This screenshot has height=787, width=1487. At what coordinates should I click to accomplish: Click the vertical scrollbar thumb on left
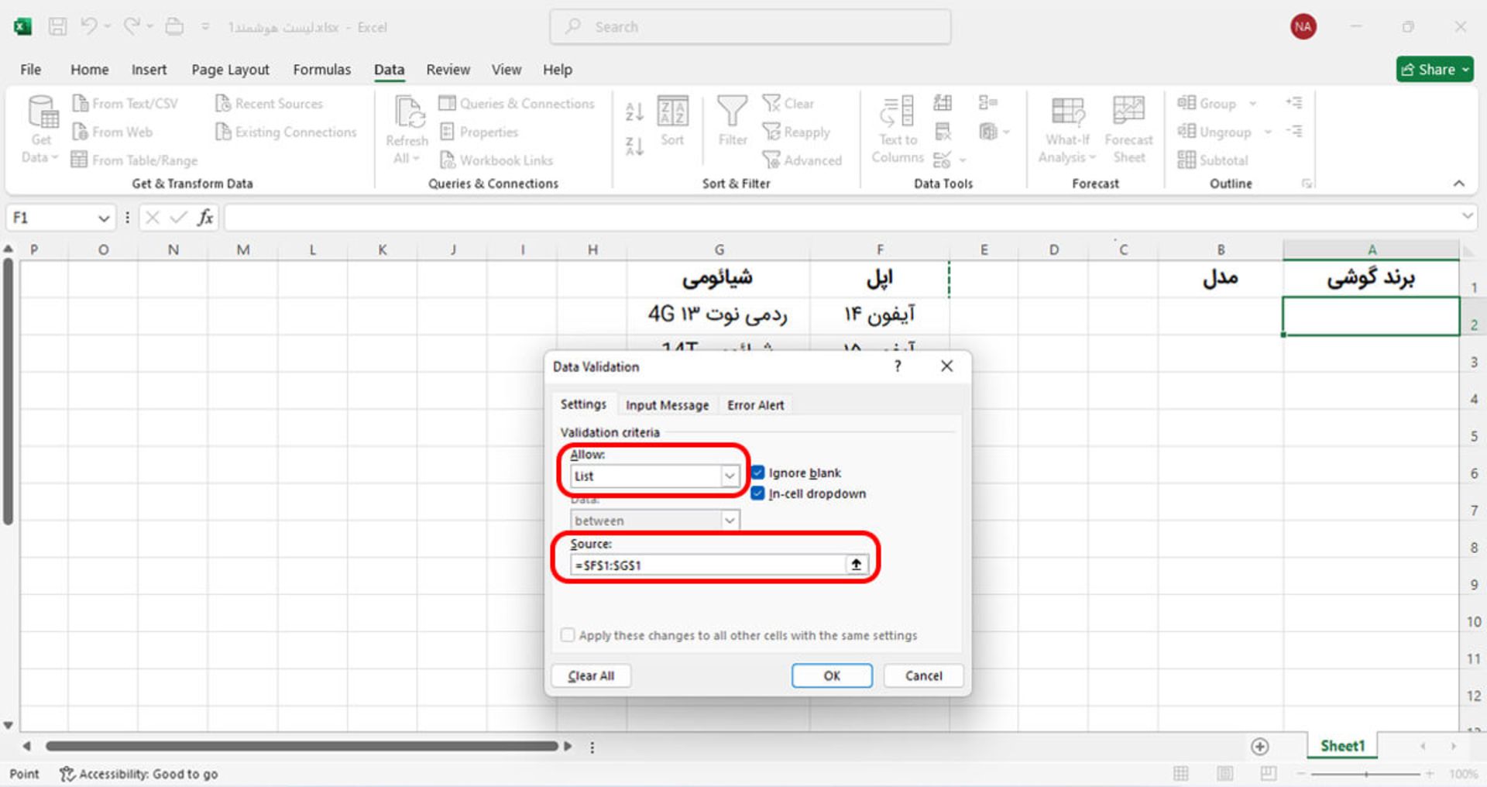[8, 392]
